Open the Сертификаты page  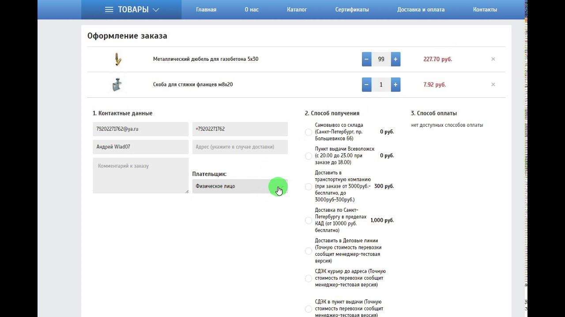pyautogui.click(x=352, y=10)
